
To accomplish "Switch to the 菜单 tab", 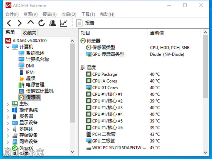I will 10,32.
